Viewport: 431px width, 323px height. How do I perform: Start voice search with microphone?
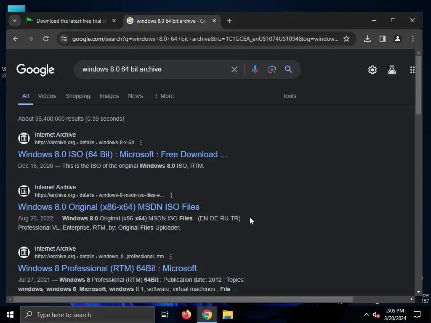point(255,69)
